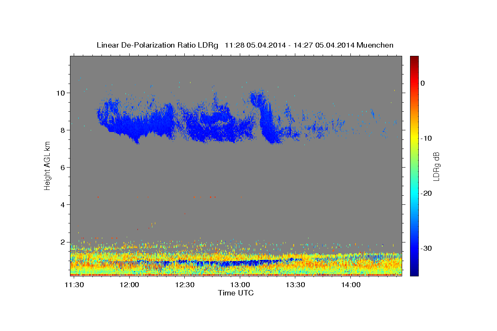This screenshot has width=497, height=331.
Task: Click the plot title 'Linear De-Polarization Ratio LDRg'
Action: coord(157,45)
